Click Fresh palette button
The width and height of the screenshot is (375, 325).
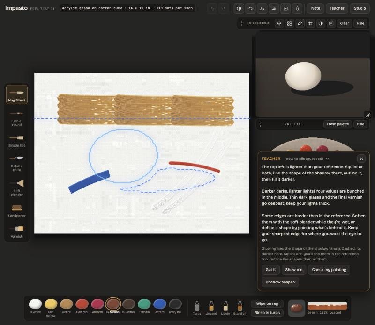(337, 124)
